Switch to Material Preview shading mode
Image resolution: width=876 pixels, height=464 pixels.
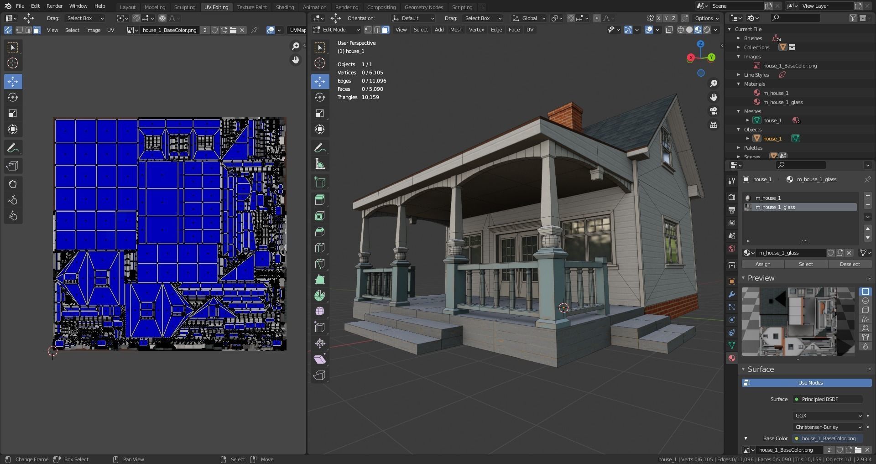[x=698, y=30]
